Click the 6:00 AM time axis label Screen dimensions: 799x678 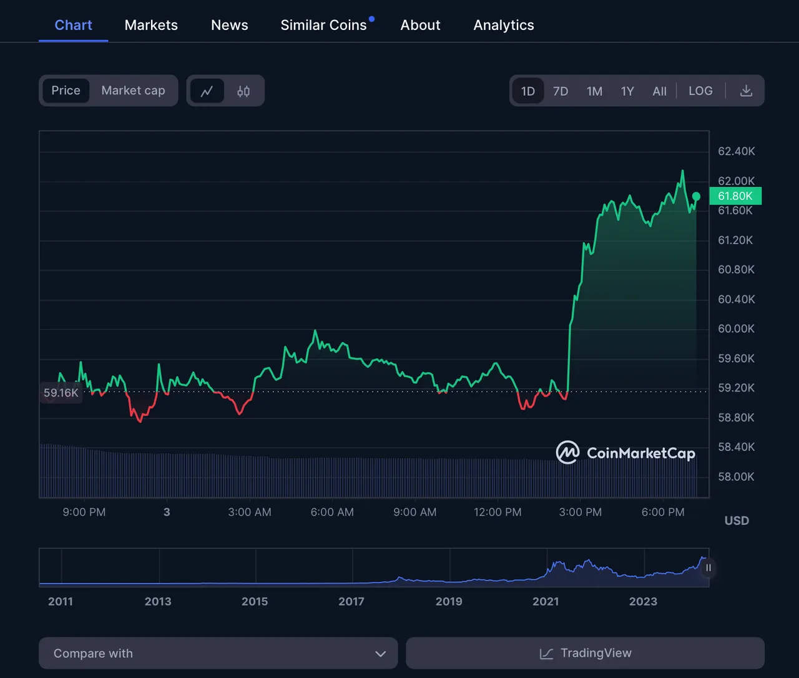332,512
